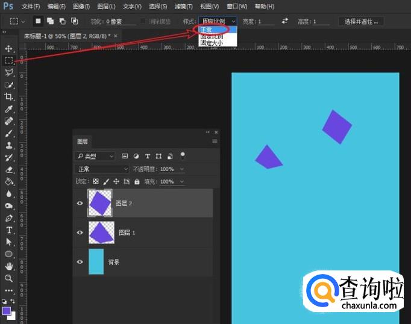411x324 pixels.
Task: Select the Crop tool
Action: tap(8, 97)
